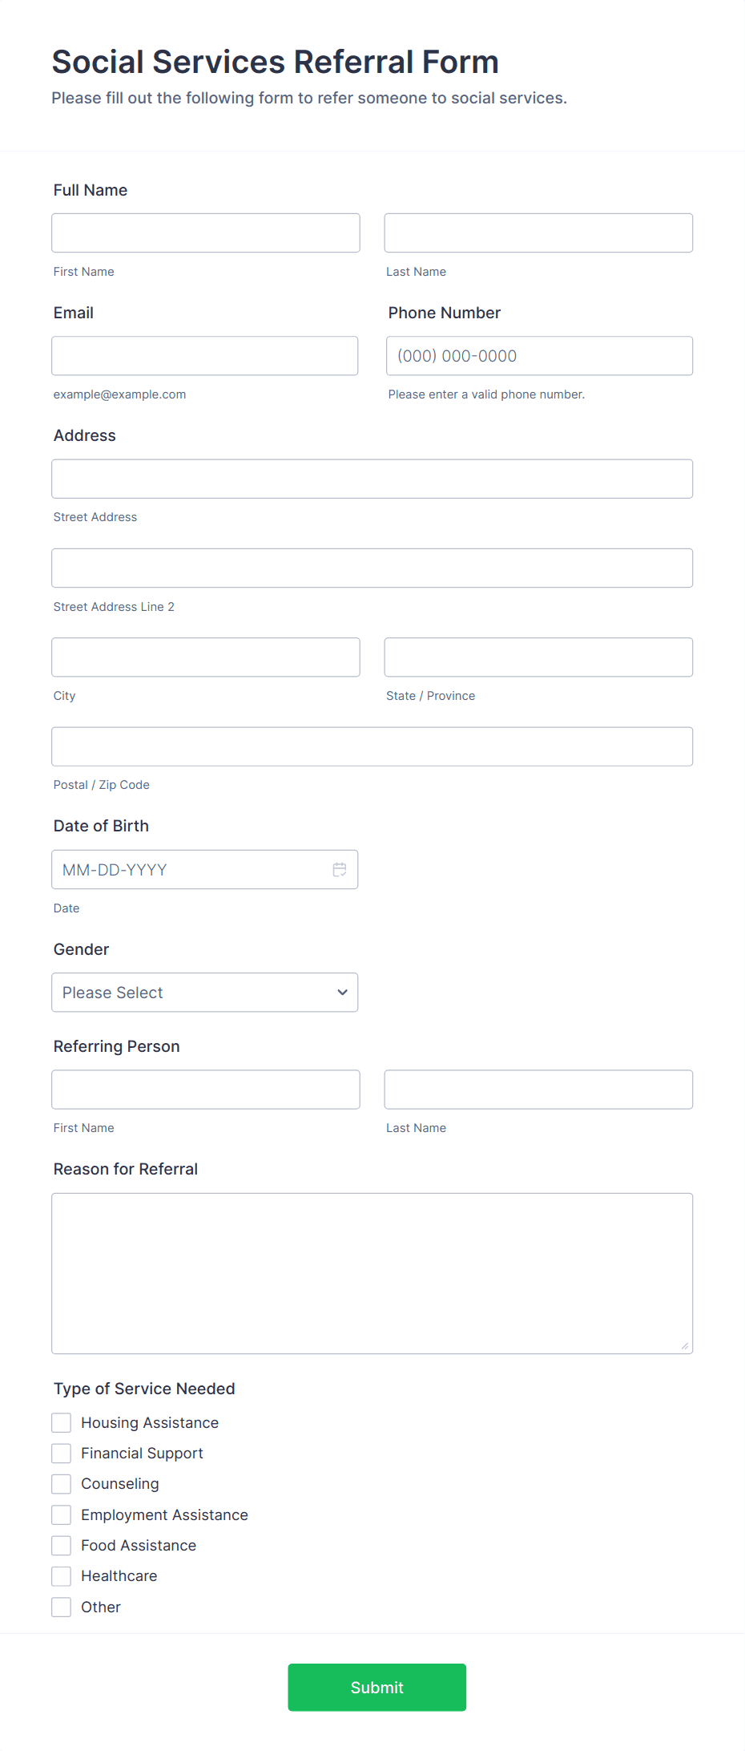Select the Food Assistance option
The width and height of the screenshot is (745, 1751).
coord(61,1545)
